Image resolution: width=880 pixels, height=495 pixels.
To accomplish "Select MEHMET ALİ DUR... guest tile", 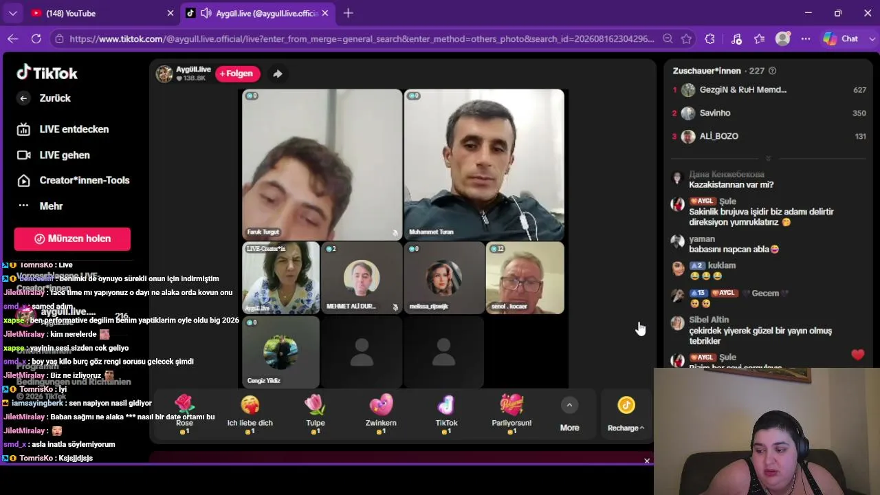I will 362,278.
